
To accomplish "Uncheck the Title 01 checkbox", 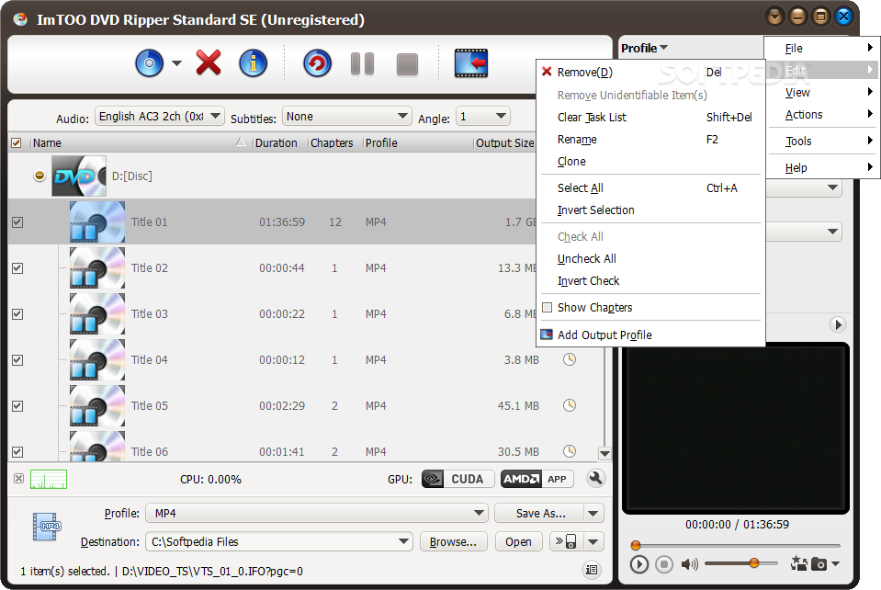I will pyautogui.click(x=17, y=222).
